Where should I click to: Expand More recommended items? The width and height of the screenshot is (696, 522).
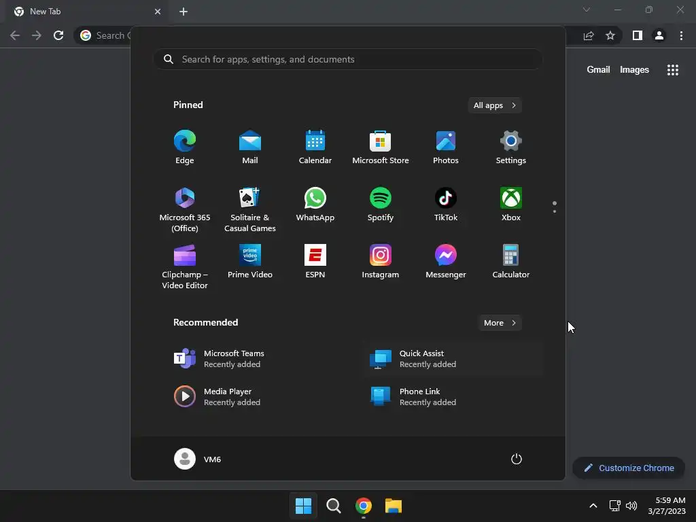500,323
